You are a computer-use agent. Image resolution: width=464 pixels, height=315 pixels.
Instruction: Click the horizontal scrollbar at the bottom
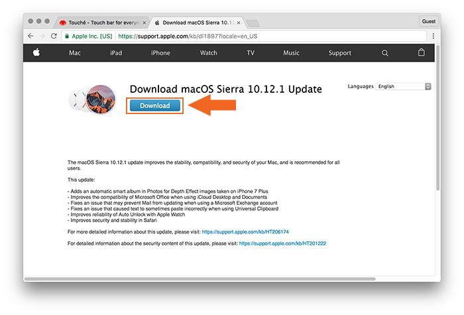200,279
